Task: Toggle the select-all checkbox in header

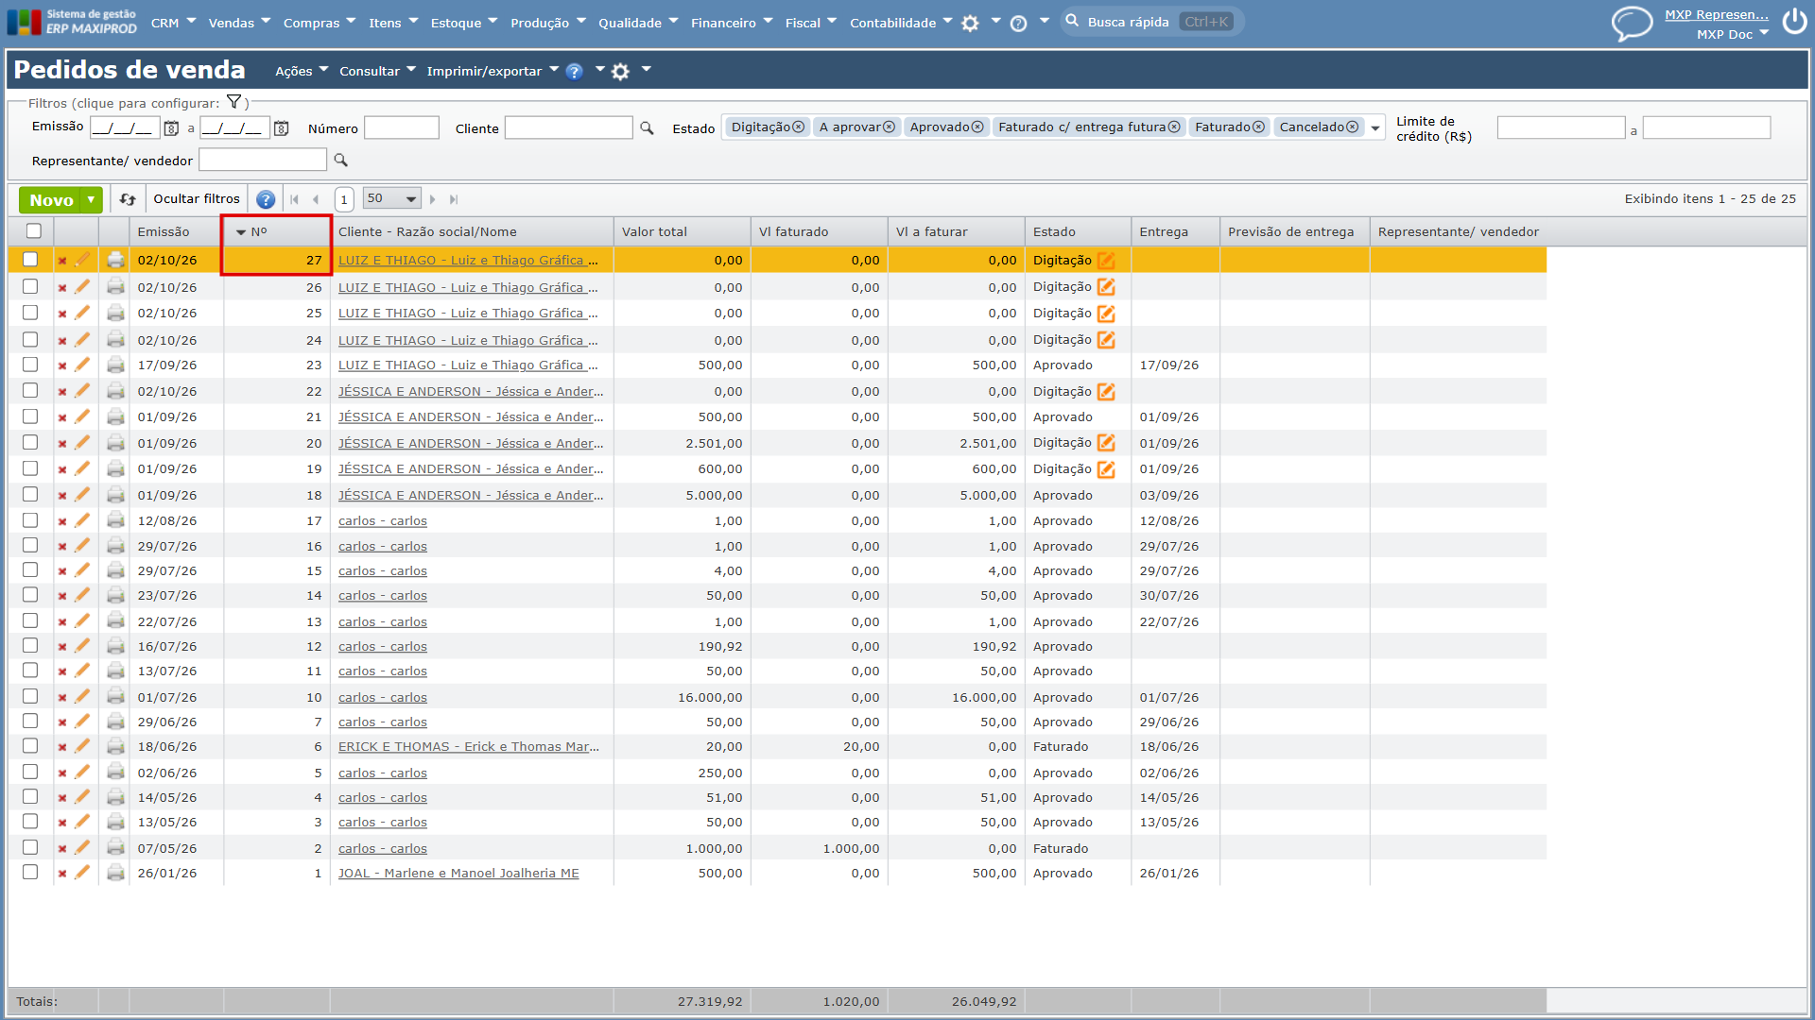Action: point(34,231)
